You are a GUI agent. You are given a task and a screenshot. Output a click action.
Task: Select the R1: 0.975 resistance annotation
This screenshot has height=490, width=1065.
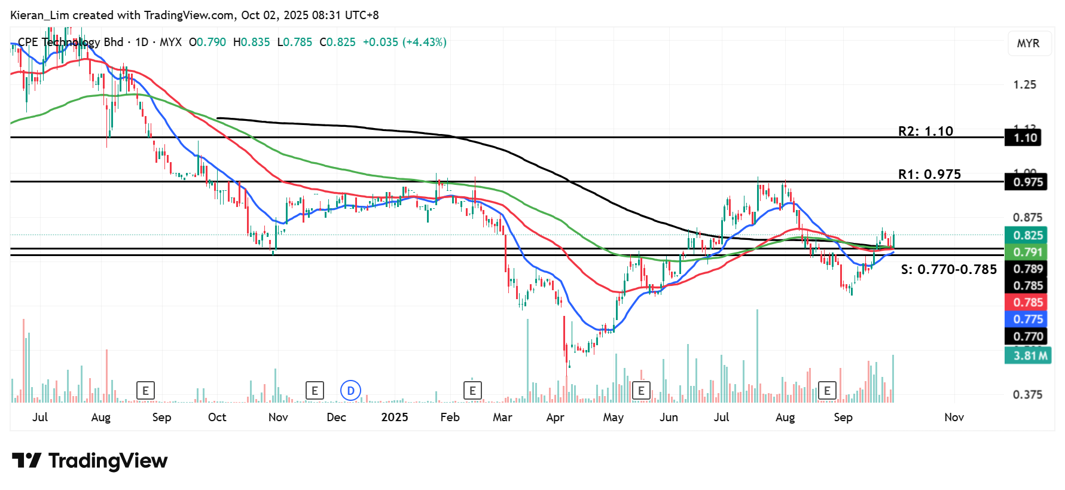(x=929, y=174)
